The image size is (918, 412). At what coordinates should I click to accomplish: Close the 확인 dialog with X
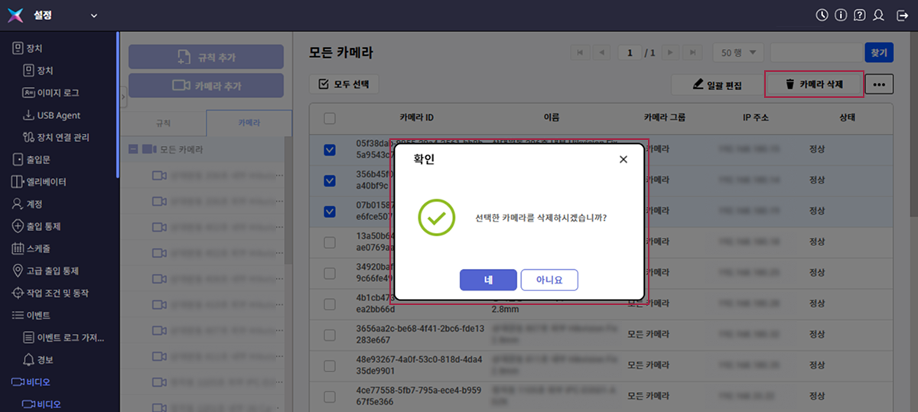623,160
